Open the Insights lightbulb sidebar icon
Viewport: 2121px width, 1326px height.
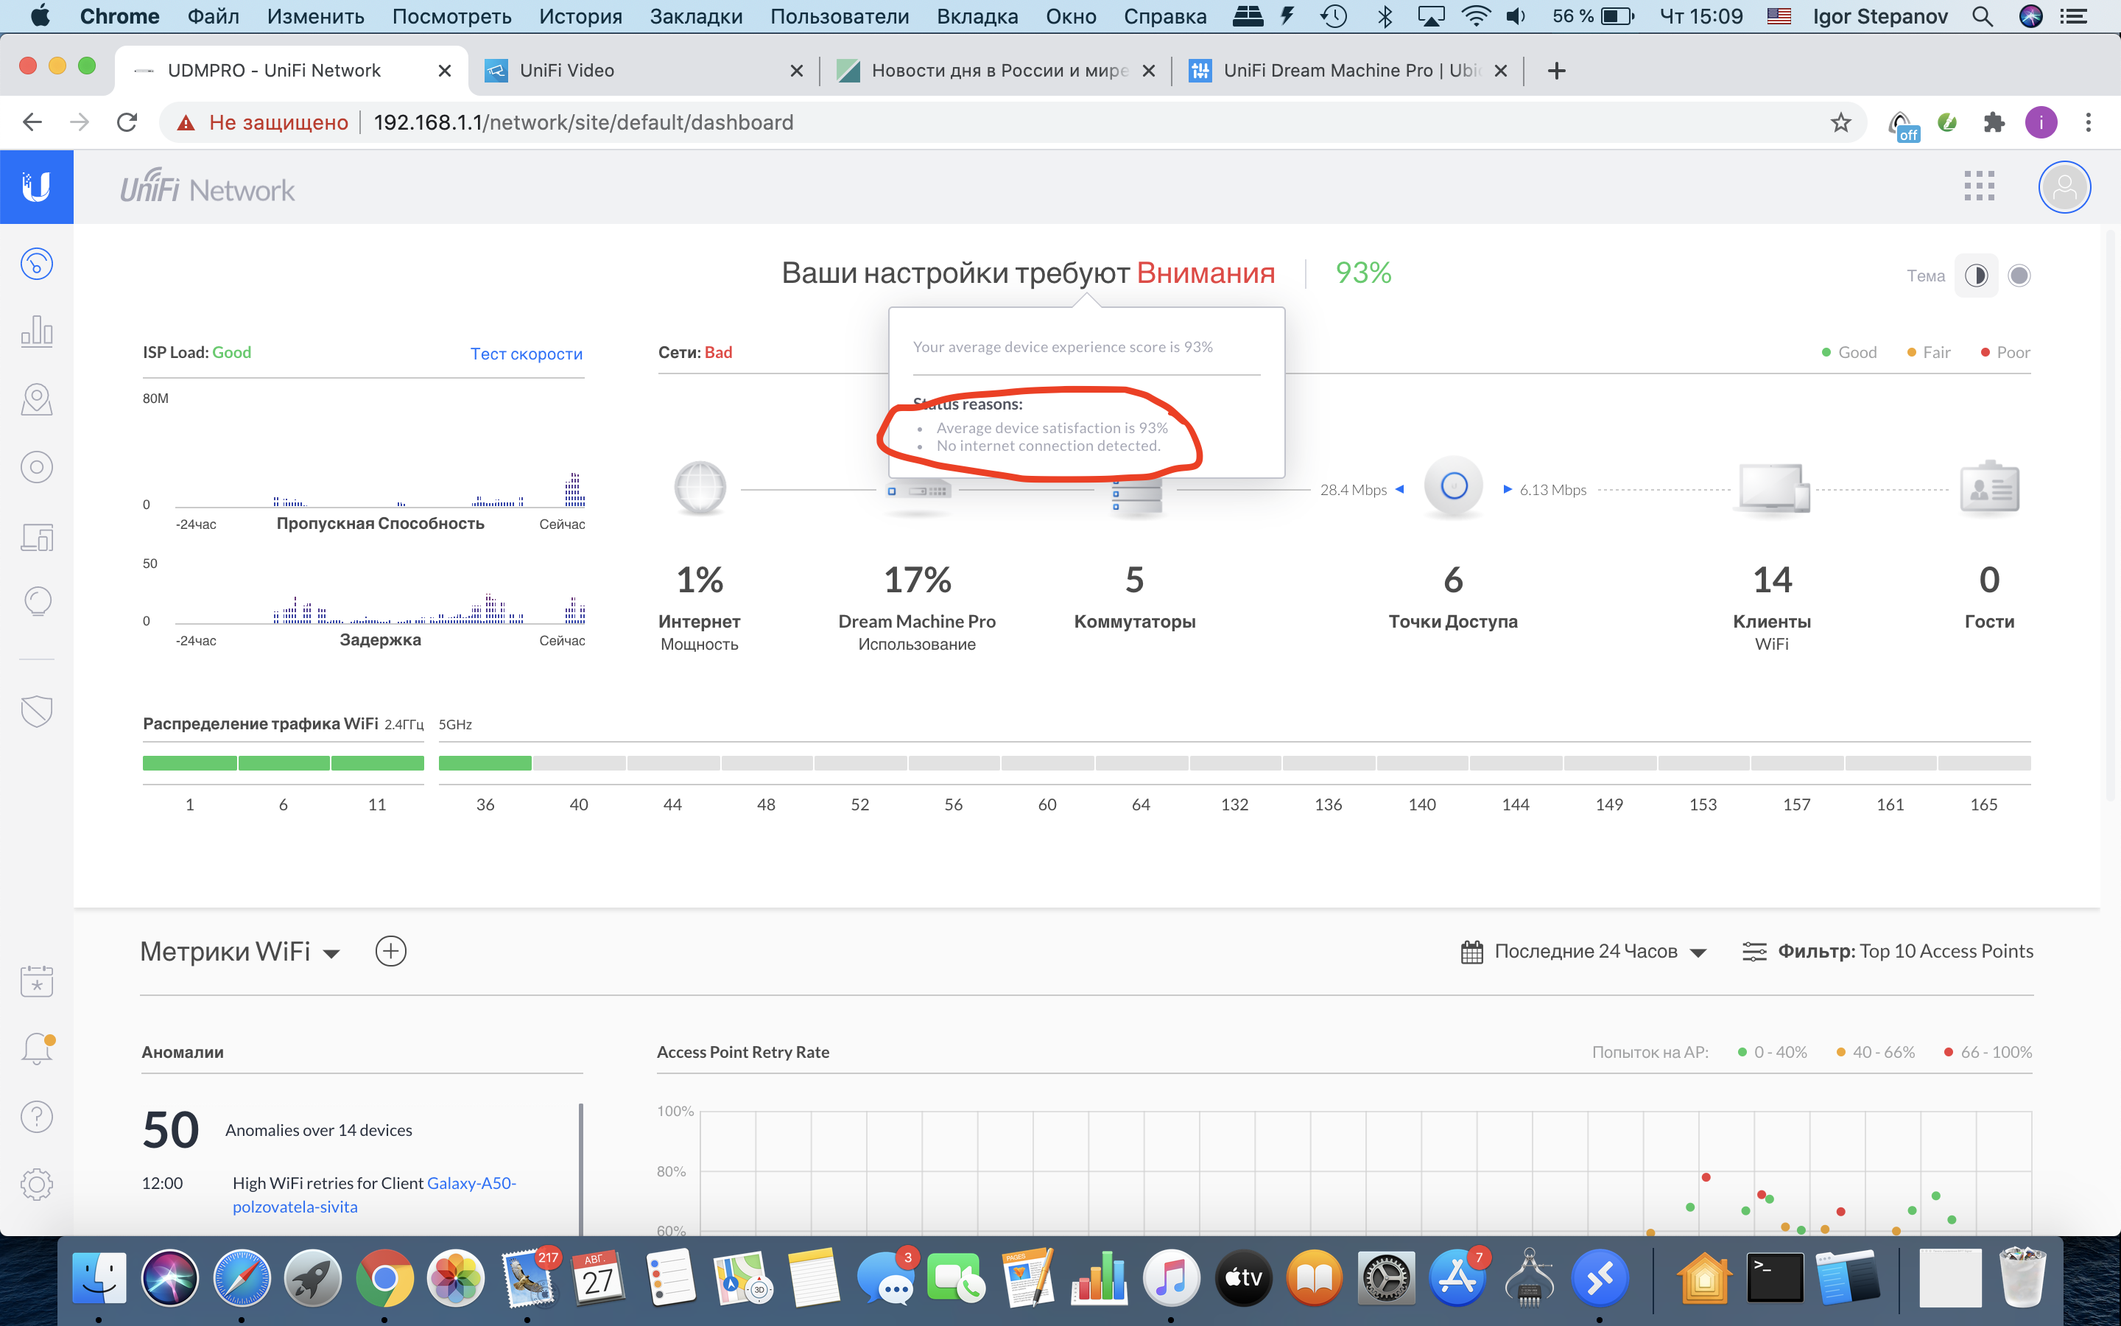tap(37, 602)
